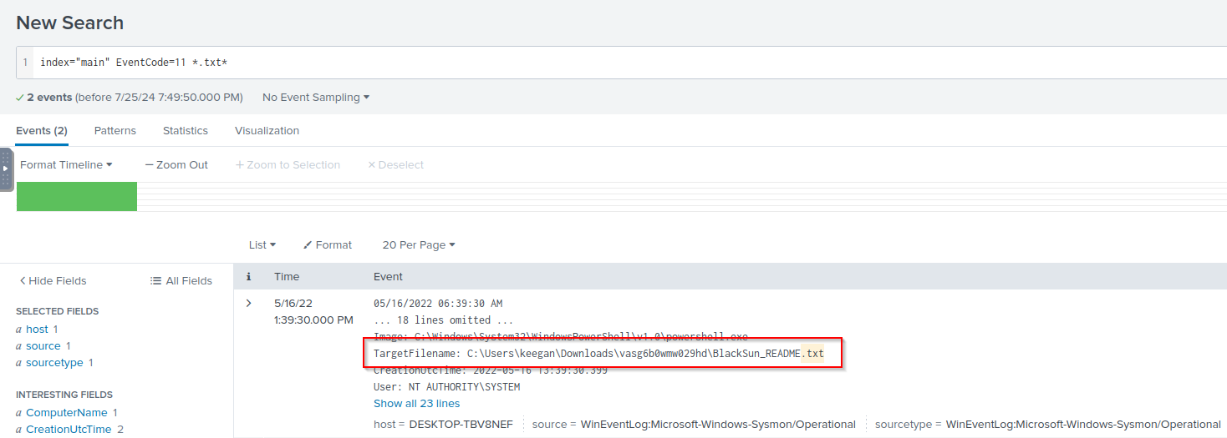Click Zoom Out on the timeline

coord(176,165)
